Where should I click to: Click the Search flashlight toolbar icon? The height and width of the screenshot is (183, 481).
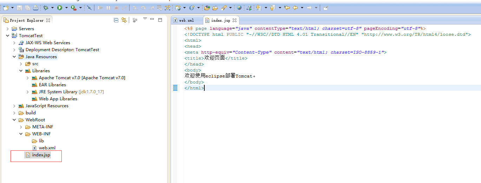[x=224, y=8]
